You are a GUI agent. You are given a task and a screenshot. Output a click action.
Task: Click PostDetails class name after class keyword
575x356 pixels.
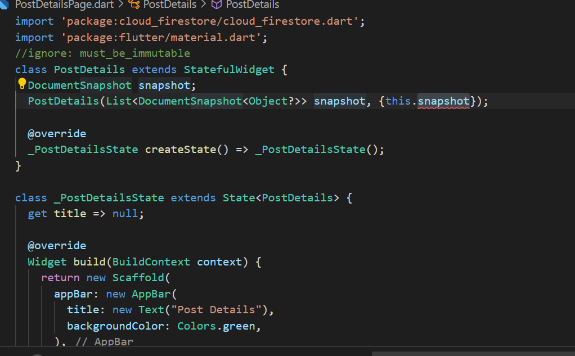click(89, 70)
